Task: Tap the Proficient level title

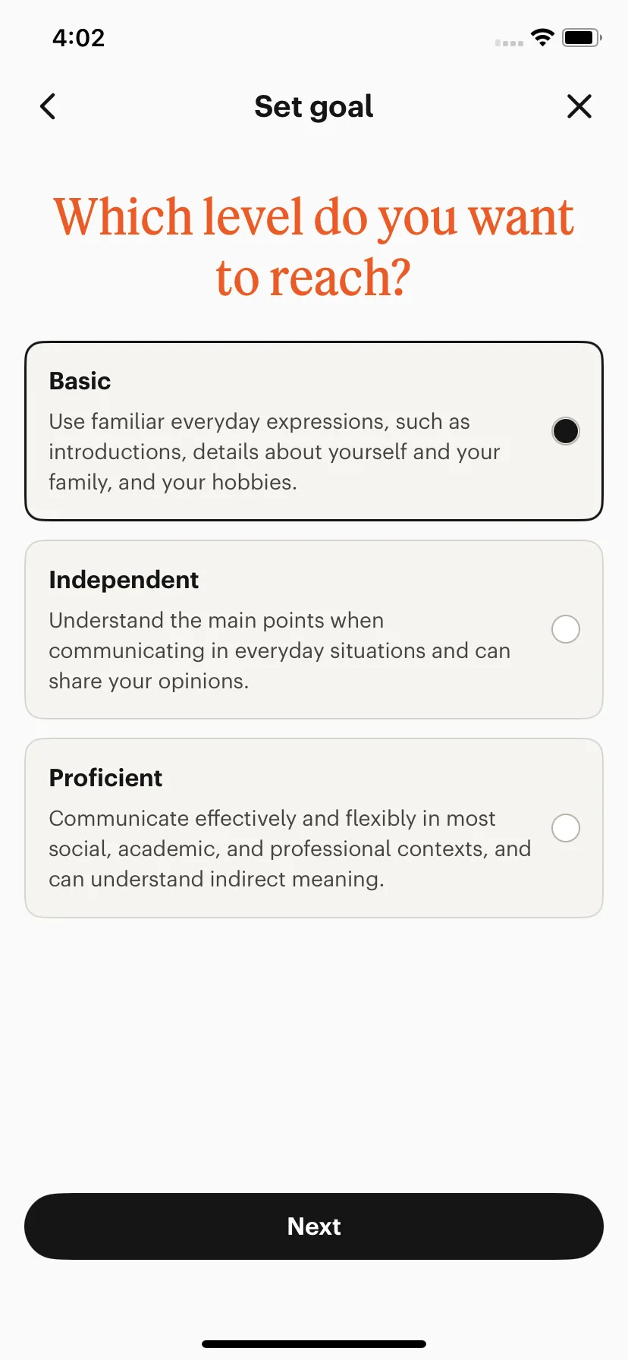Action: point(105,778)
